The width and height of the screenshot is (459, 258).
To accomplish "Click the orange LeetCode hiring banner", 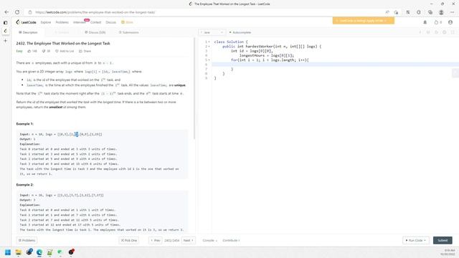I will 364,21.
